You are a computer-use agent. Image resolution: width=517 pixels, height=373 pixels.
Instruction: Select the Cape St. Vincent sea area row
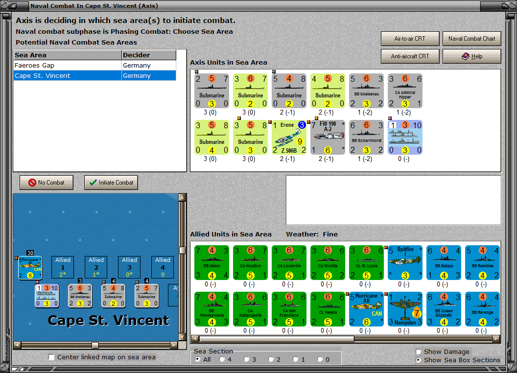[94, 75]
